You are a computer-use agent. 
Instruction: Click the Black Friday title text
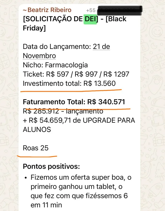75,23
